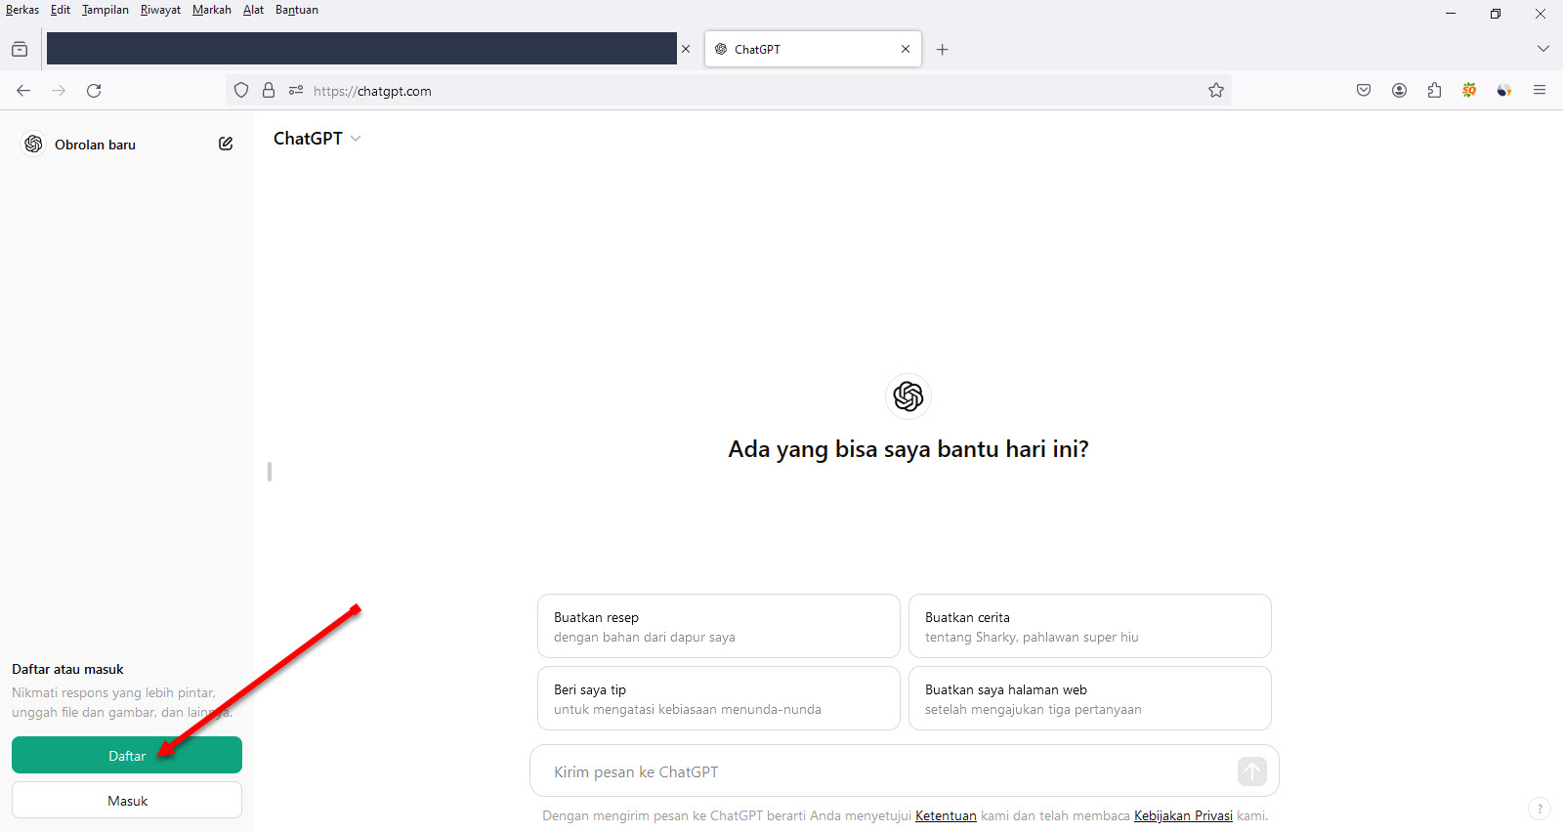The width and height of the screenshot is (1563, 832).
Task: Click the Save to Pocket icon
Action: coord(1364,90)
